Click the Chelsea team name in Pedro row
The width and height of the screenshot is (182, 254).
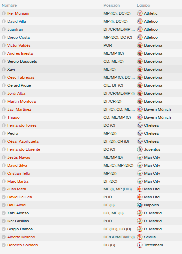pyautogui.click(x=151, y=133)
